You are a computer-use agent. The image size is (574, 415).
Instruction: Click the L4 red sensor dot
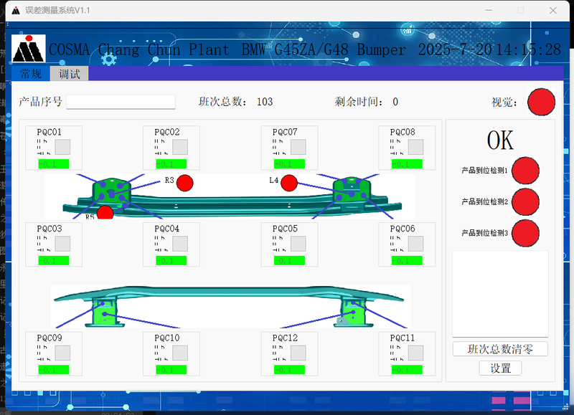[x=289, y=183]
